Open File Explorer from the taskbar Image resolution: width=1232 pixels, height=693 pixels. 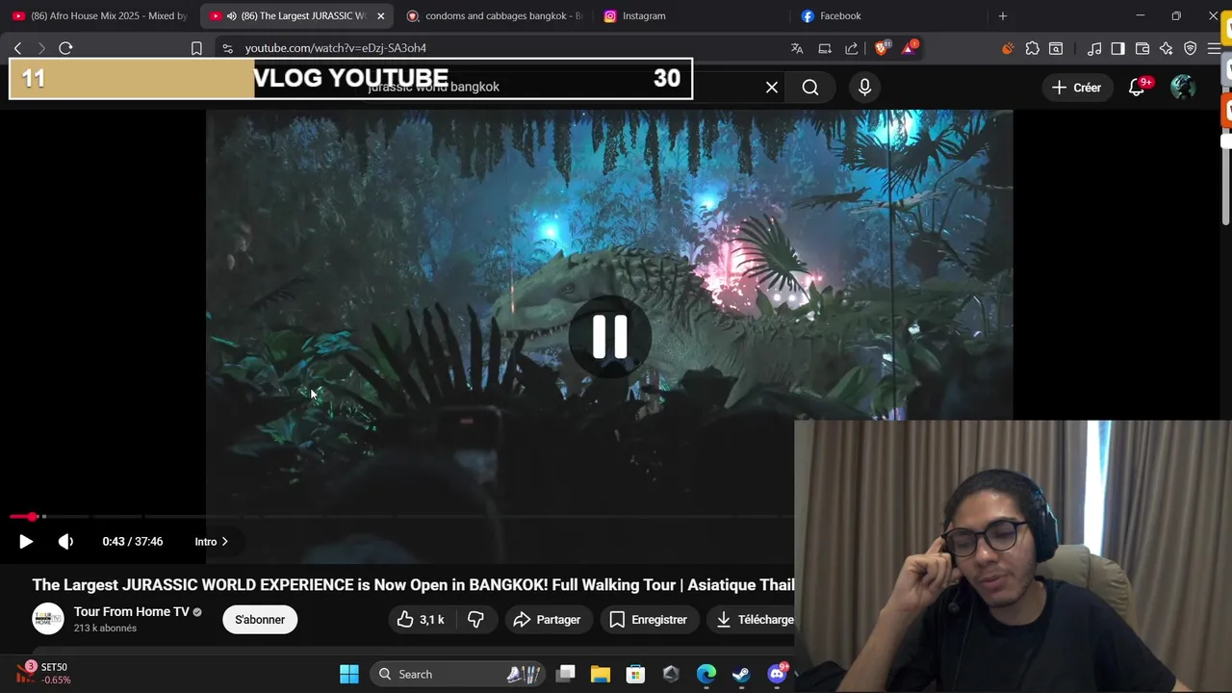tap(601, 674)
